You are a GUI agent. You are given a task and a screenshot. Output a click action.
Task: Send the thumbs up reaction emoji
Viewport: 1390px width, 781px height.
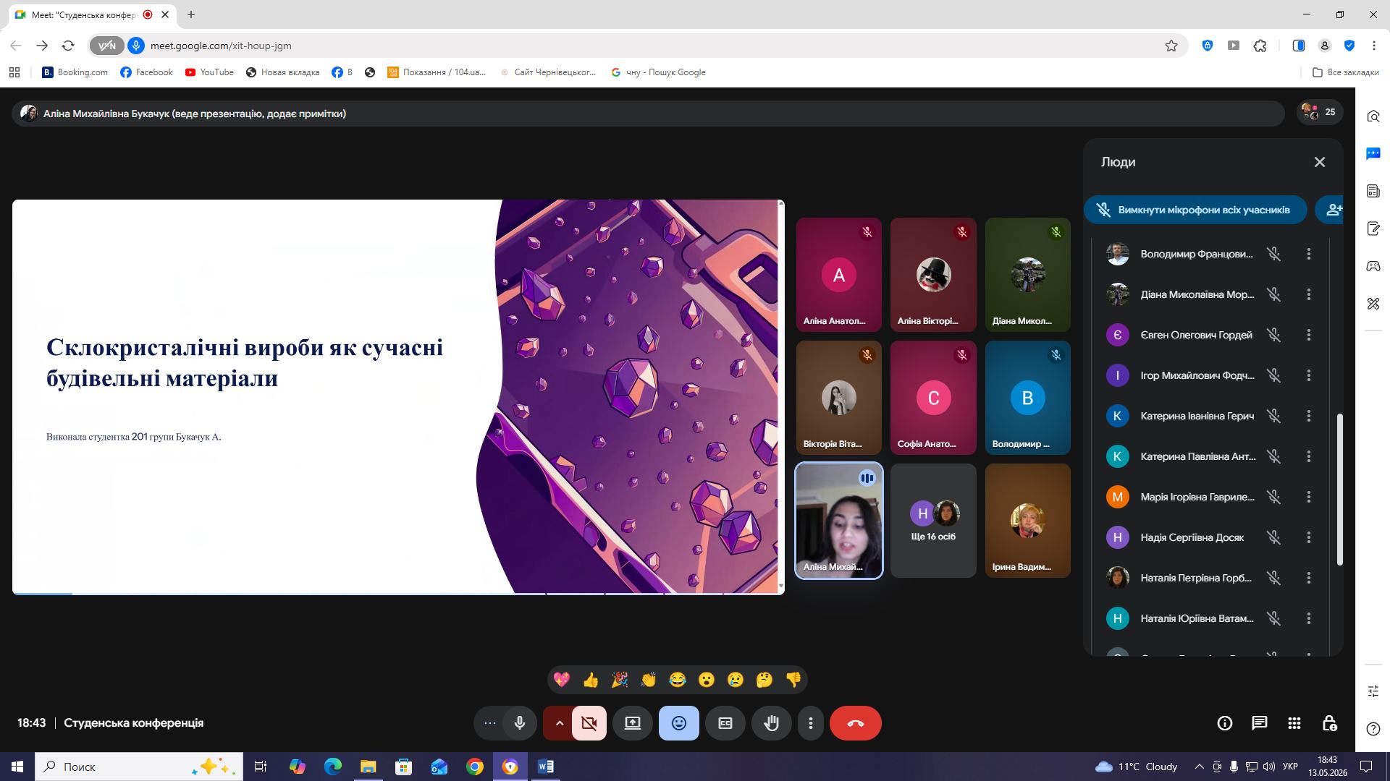[591, 680]
